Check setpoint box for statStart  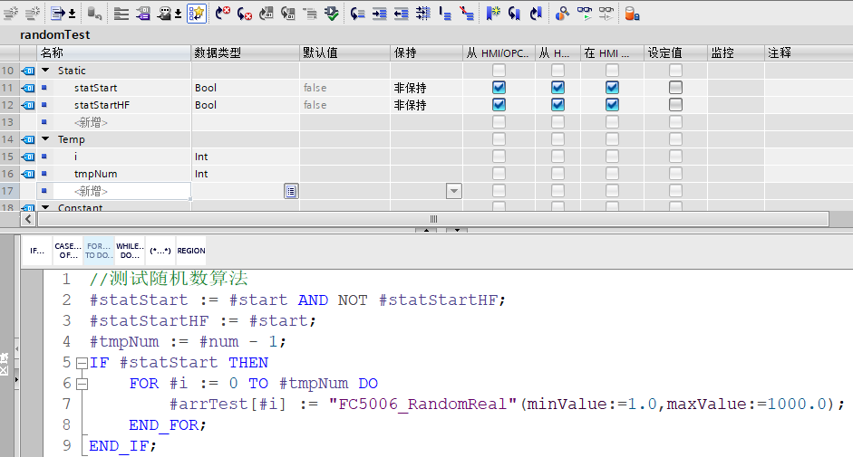click(x=675, y=88)
